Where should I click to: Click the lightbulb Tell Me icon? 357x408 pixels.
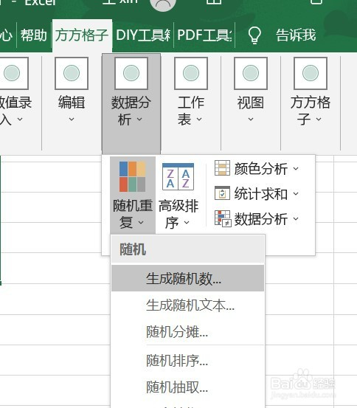tap(254, 35)
